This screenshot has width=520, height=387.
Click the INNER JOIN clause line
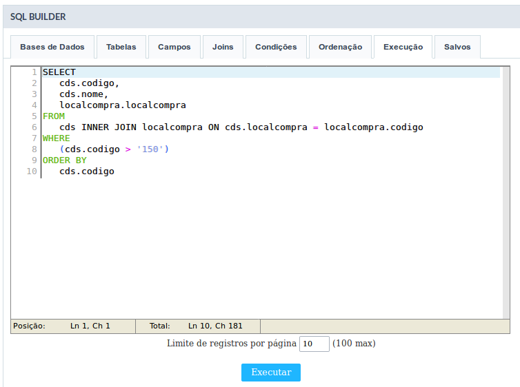click(241, 127)
